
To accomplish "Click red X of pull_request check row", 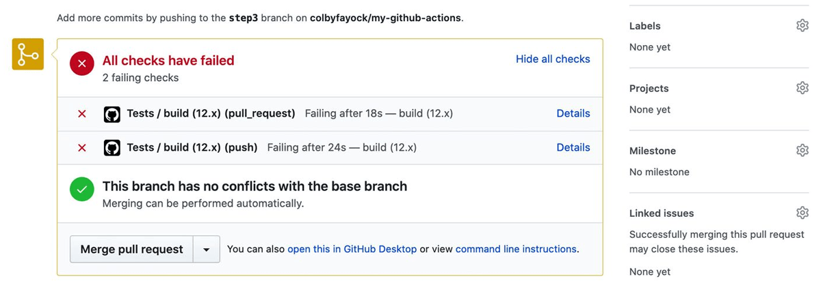I will click(82, 114).
